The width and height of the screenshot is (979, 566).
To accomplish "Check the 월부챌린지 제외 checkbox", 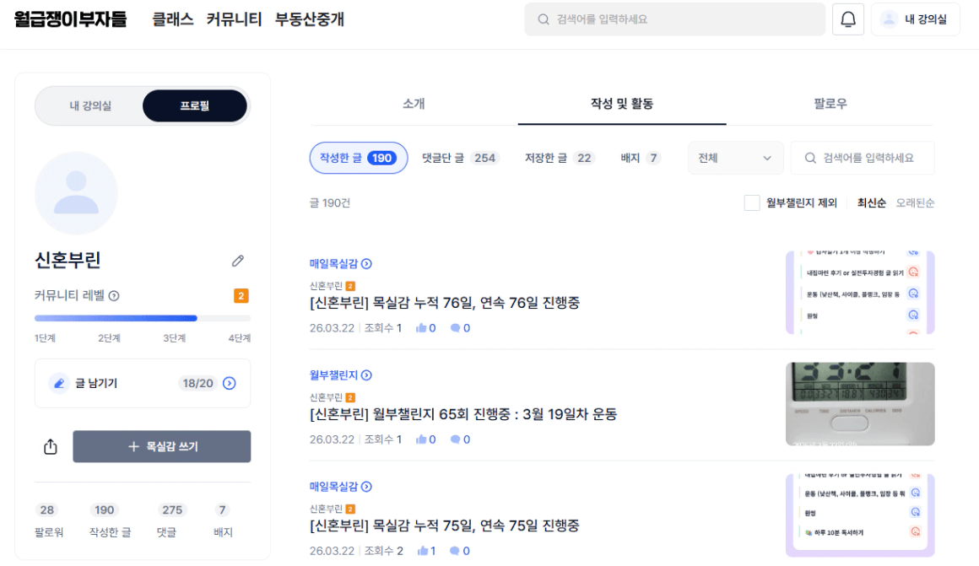I will 752,203.
